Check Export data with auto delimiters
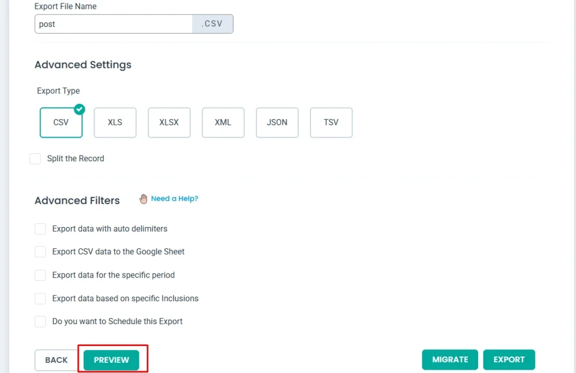 pos(40,229)
